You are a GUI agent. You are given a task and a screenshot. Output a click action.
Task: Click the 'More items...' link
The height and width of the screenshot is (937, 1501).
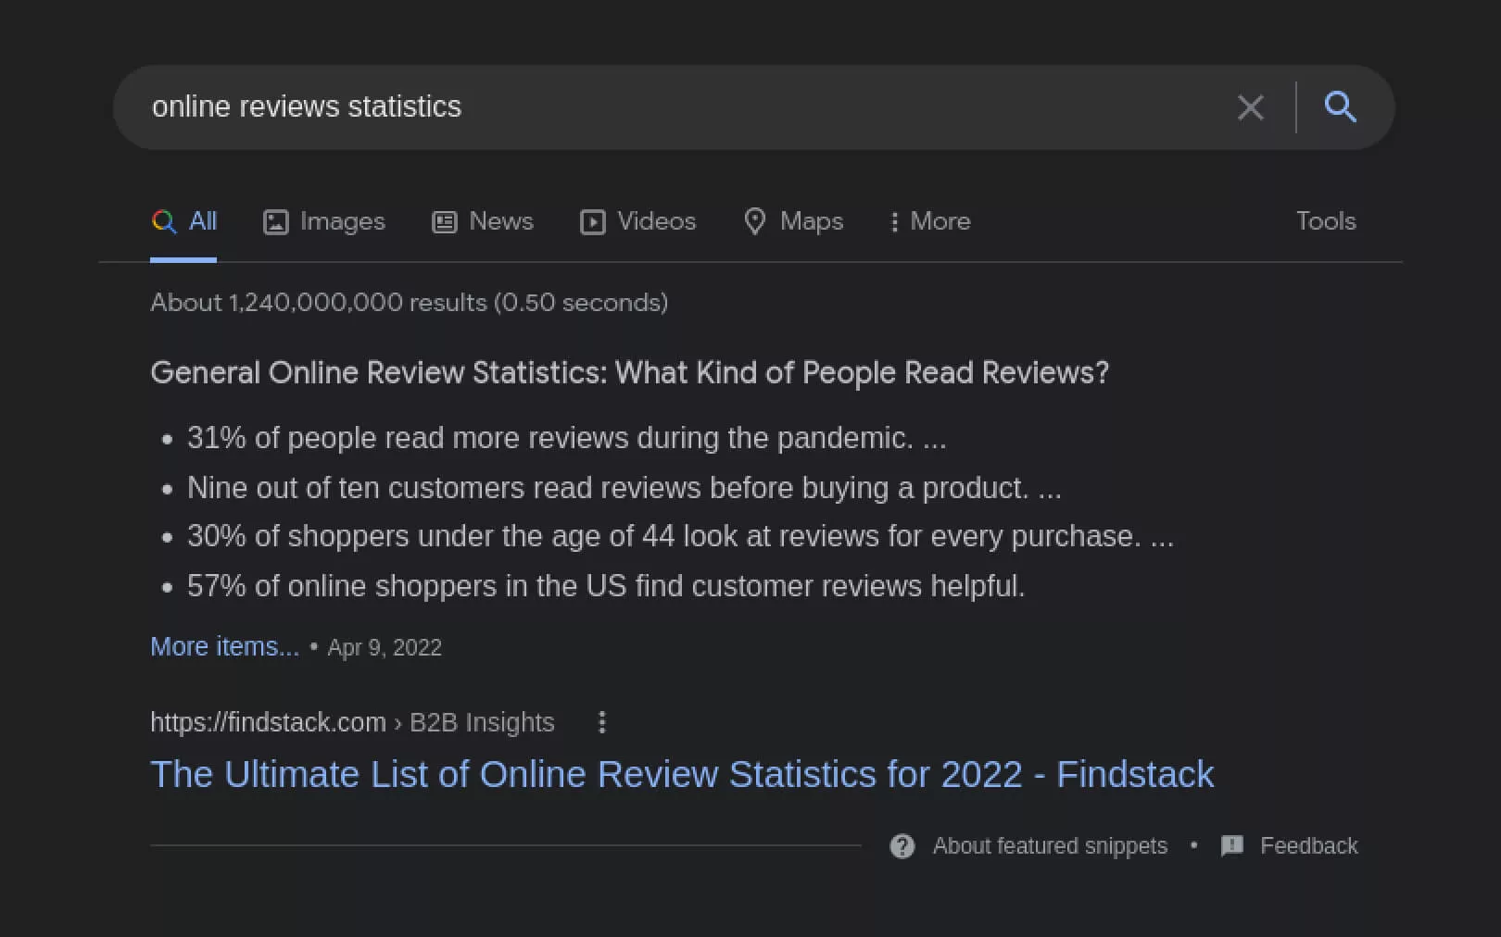point(224,646)
